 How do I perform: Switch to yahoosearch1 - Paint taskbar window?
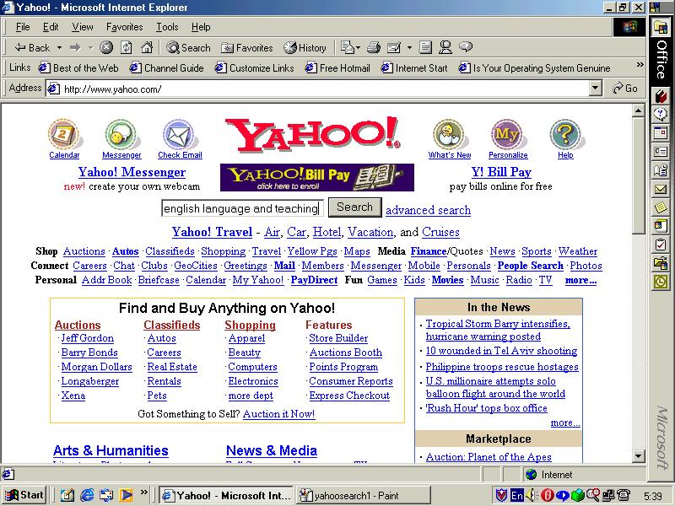click(363, 495)
